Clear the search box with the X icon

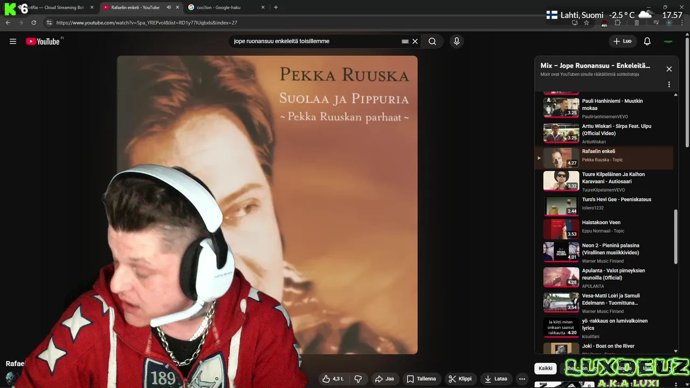[415, 41]
